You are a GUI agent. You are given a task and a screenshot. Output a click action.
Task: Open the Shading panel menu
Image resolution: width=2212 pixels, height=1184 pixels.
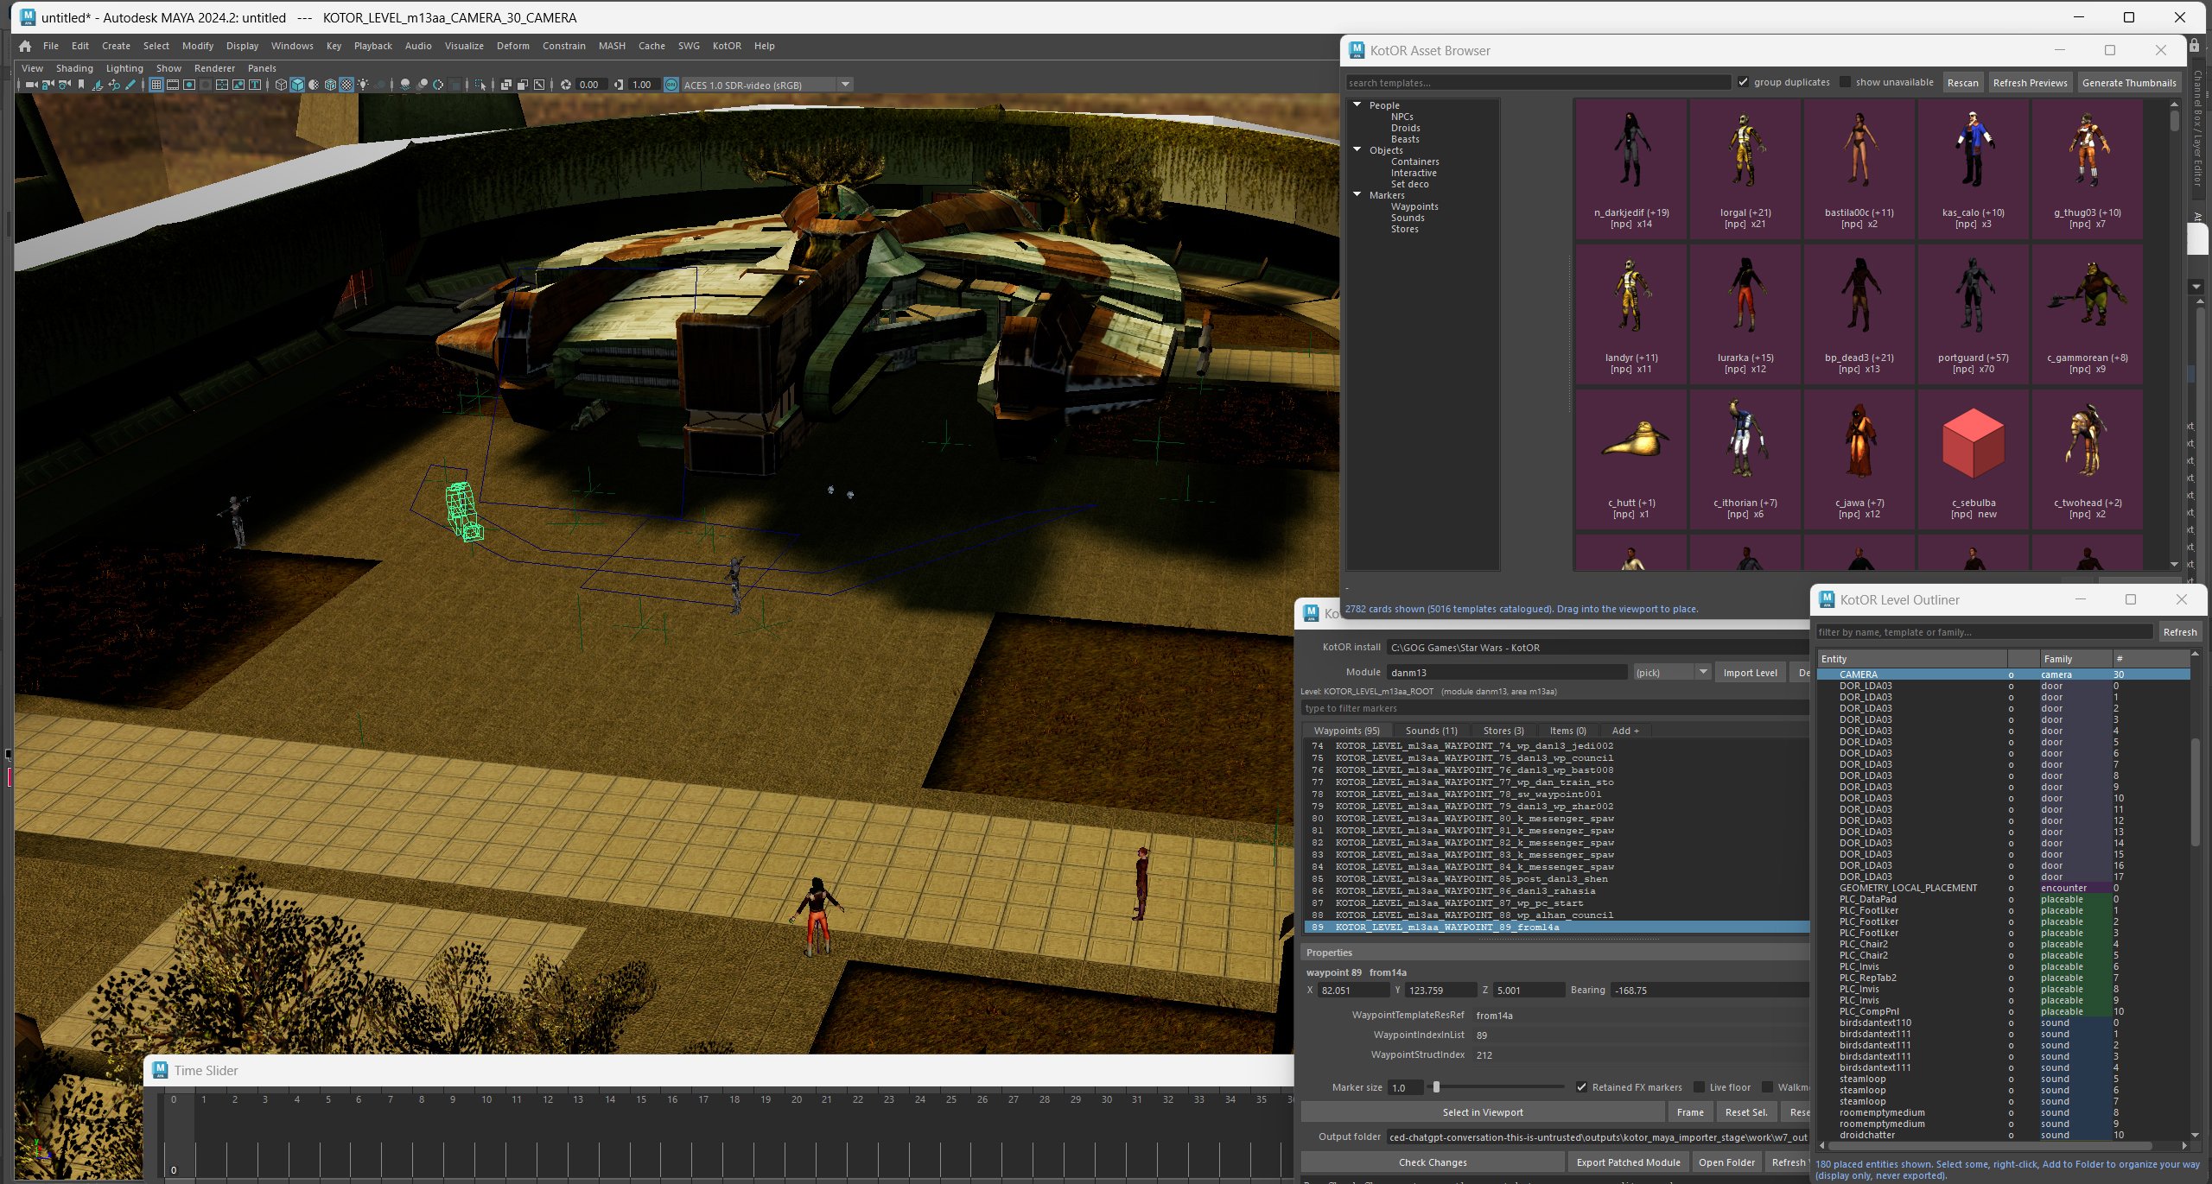(74, 68)
